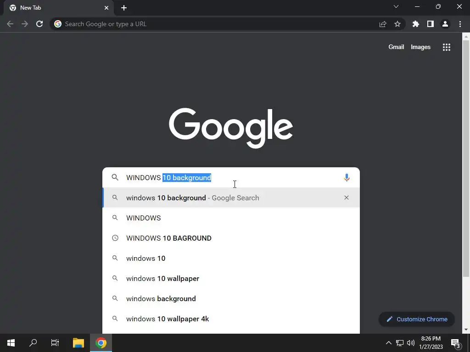Open the Chrome three-dot menu

coord(460,24)
